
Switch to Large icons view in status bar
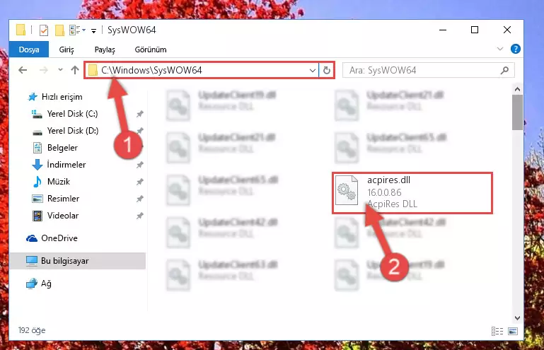tap(513, 332)
